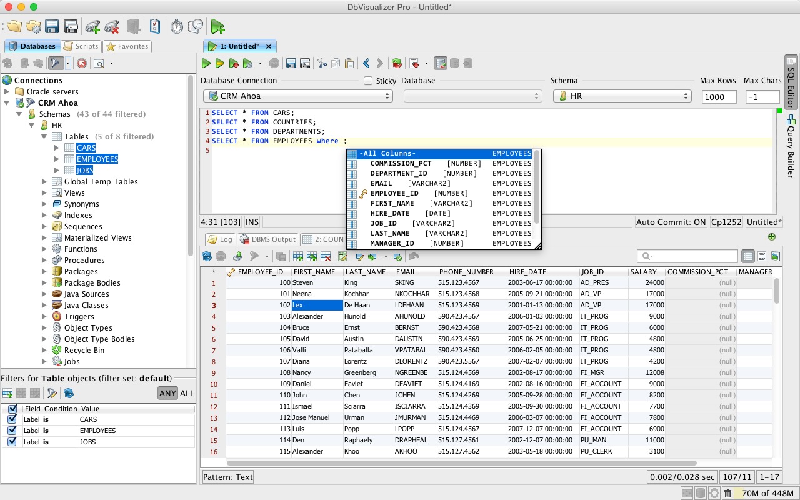Click the filter funnel icon in Databases toolbar
The width and height of the screenshot is (800, 500).
point(55,63)
